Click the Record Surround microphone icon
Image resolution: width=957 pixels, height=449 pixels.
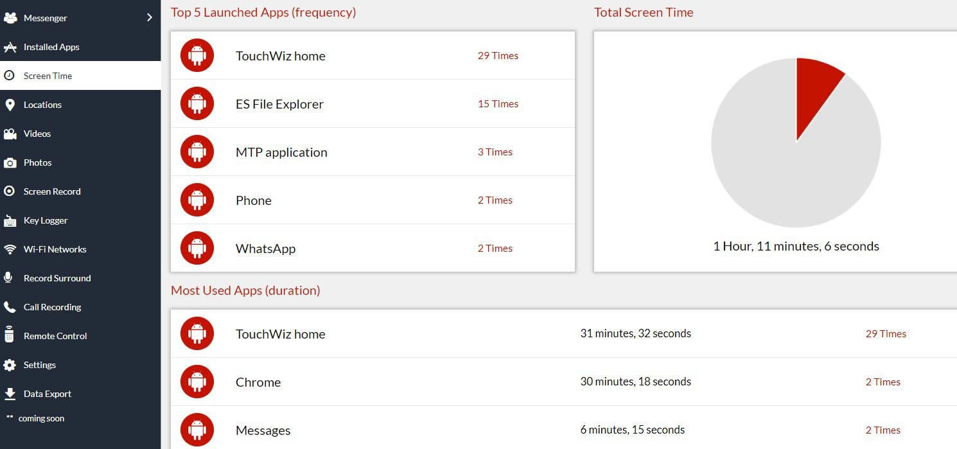tap(9, 278)
